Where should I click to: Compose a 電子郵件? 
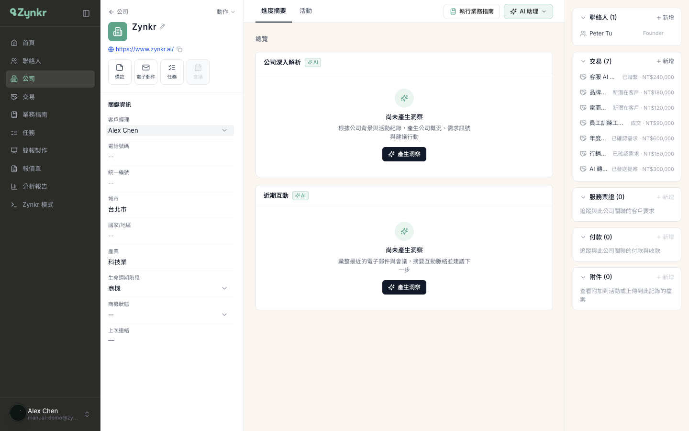point(146,72)
